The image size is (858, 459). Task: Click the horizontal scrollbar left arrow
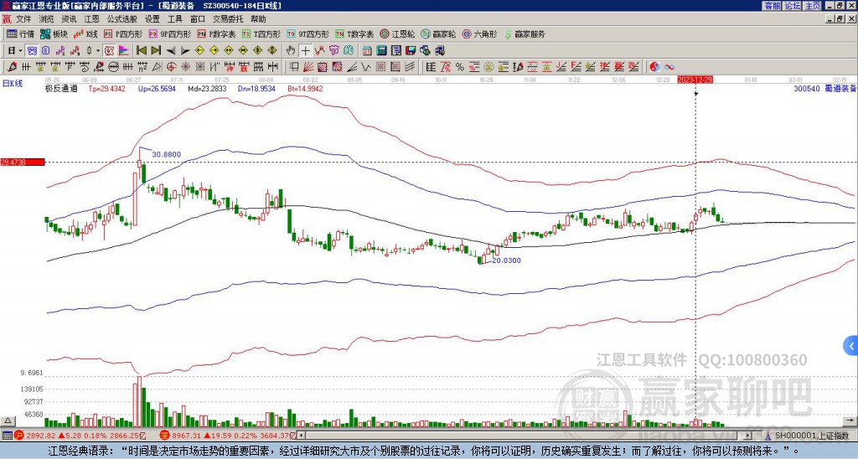[302, 436]
